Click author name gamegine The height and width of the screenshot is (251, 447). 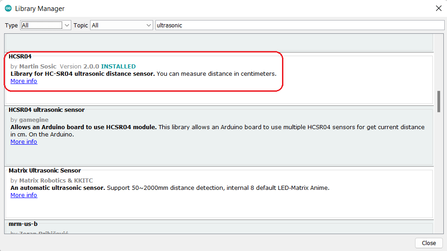[34, 120]
